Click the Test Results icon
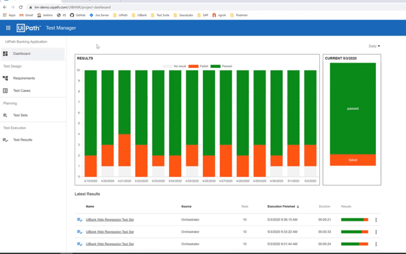 (x=6, y=140)
